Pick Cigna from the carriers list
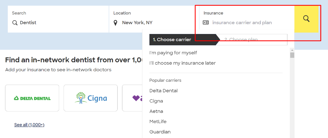 (156, 101)
